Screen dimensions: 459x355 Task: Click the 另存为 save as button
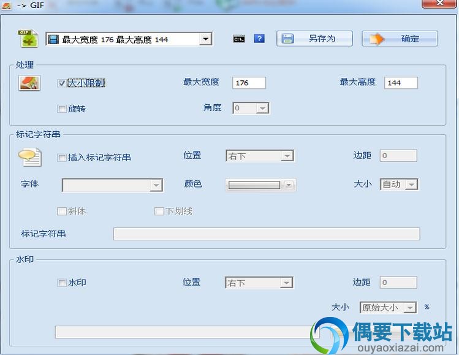(314, 39)
